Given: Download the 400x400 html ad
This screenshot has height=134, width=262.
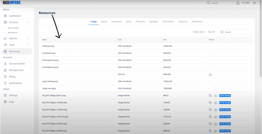Looking at the screenshot, I should [x=210, y=74].
